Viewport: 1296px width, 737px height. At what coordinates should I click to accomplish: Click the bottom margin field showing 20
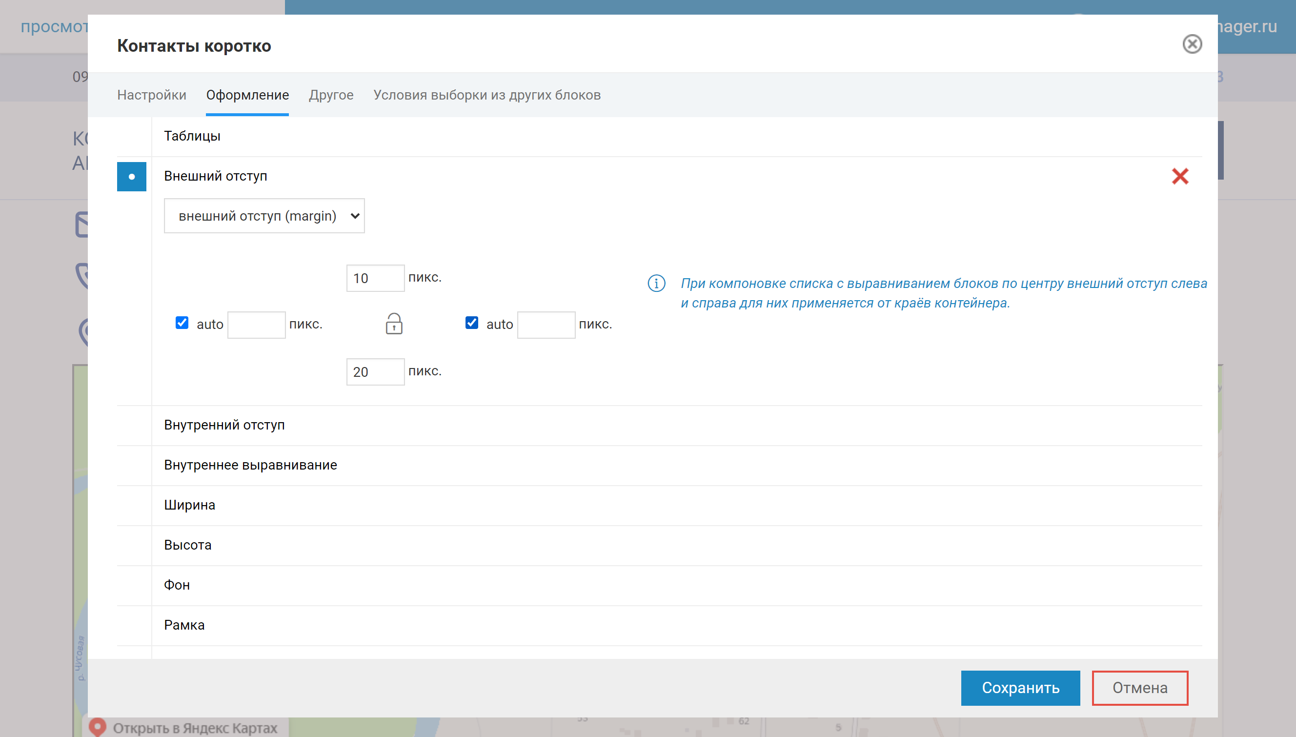(x=375, y=372)
